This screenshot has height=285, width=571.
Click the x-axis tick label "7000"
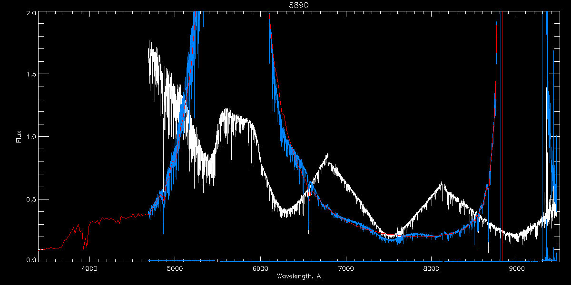pyautogui.click(x=346, y=269)
